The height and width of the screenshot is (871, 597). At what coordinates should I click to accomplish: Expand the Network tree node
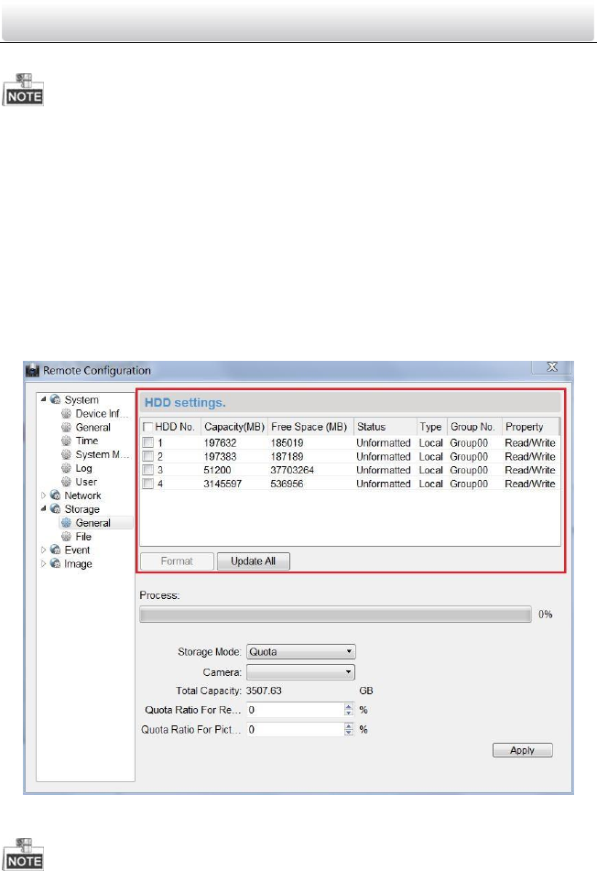[43, 495]
